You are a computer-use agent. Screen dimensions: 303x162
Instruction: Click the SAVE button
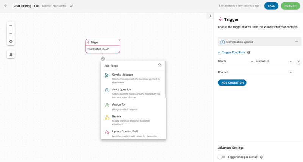click(x=271, y=6)
